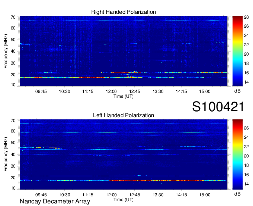Click the 18 value on the left-handed color scale

(246, 165)
